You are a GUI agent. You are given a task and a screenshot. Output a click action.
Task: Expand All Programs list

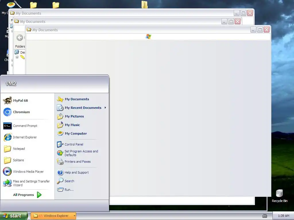(27, 195)
